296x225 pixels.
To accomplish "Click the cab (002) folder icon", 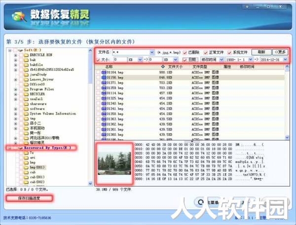I will point(26,182).
